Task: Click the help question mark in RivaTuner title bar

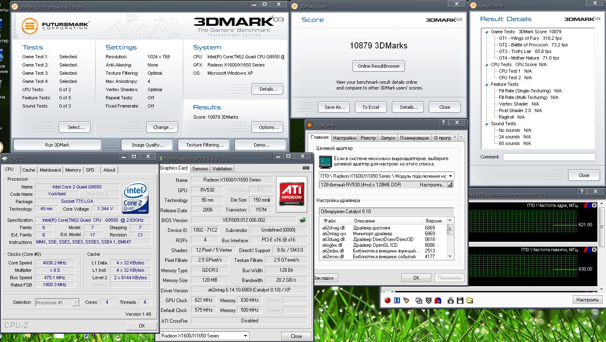Action: pos(443,122)
